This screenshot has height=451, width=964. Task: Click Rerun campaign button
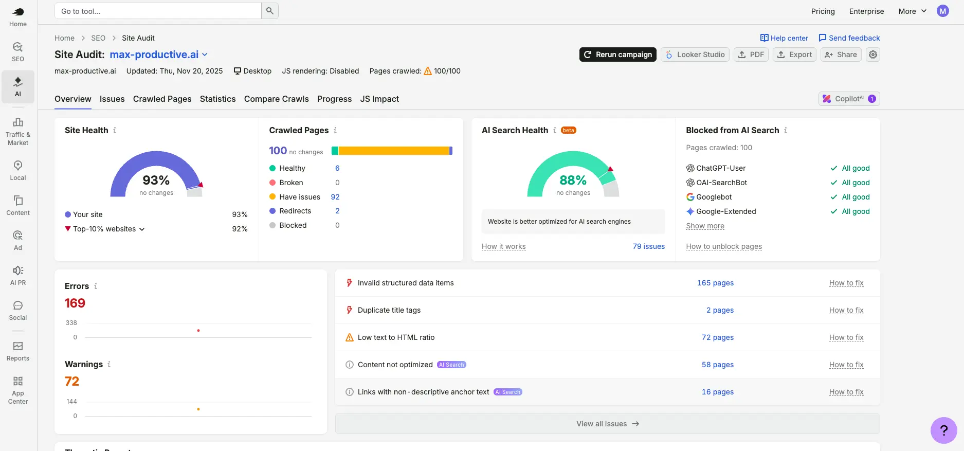617,55
